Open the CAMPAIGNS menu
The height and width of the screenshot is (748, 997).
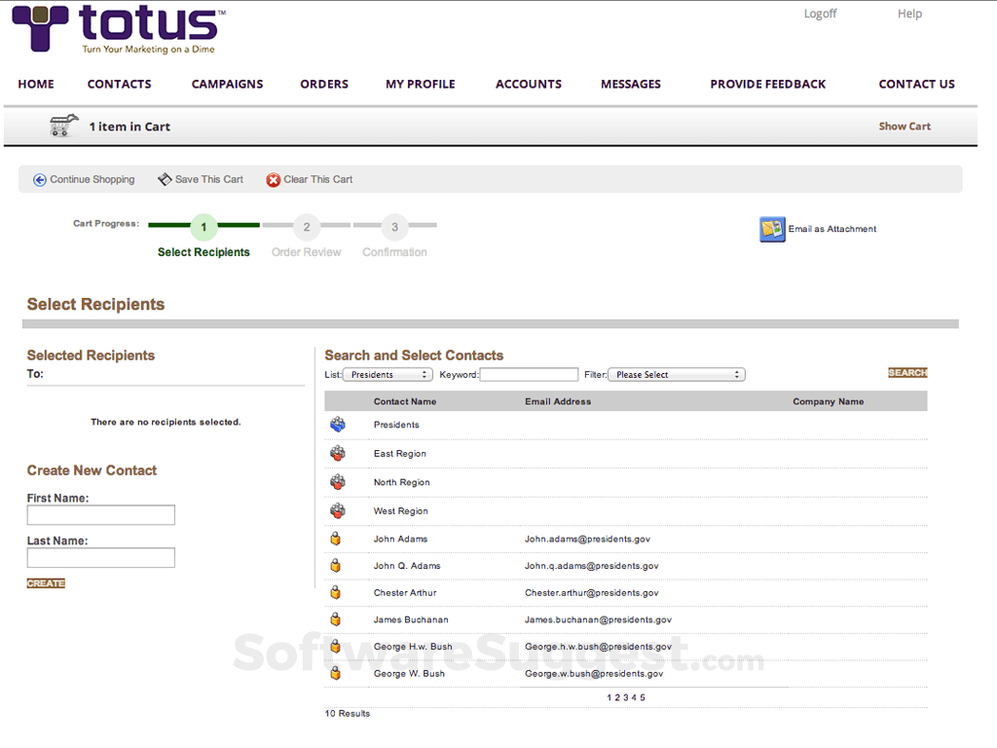click(227, 84)
